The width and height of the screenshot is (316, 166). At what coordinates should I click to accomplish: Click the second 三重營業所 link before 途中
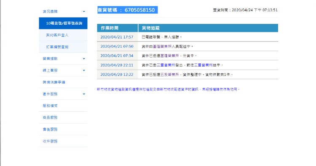pos(204,65)
